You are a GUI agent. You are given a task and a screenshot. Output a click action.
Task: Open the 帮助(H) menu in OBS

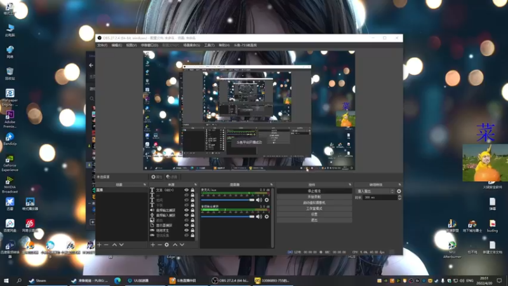point(224,45)
